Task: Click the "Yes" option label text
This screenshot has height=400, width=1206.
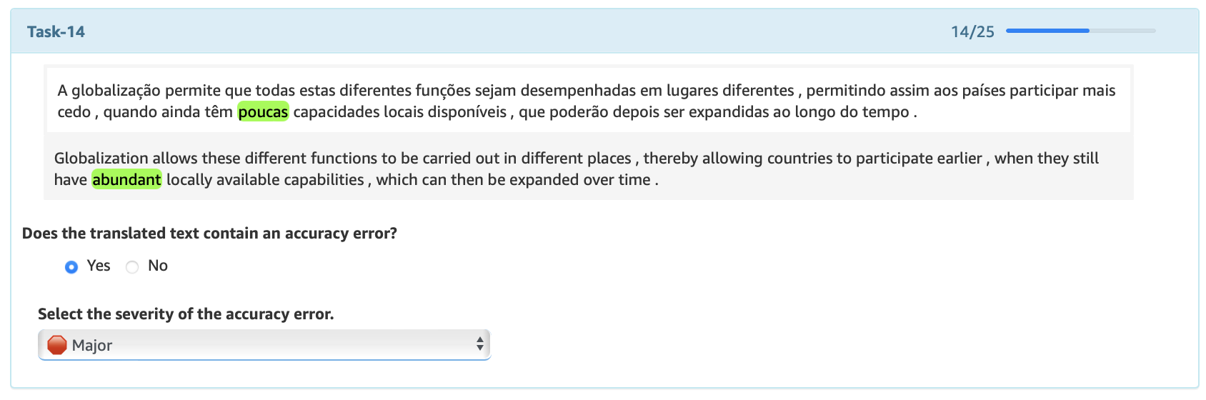Action: [99, 266]
